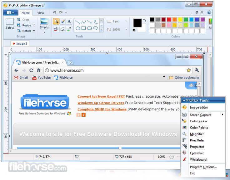Select the pointer/selection arrow tool
This screenshot has width=230, height=180.
[x=56, y=22]
